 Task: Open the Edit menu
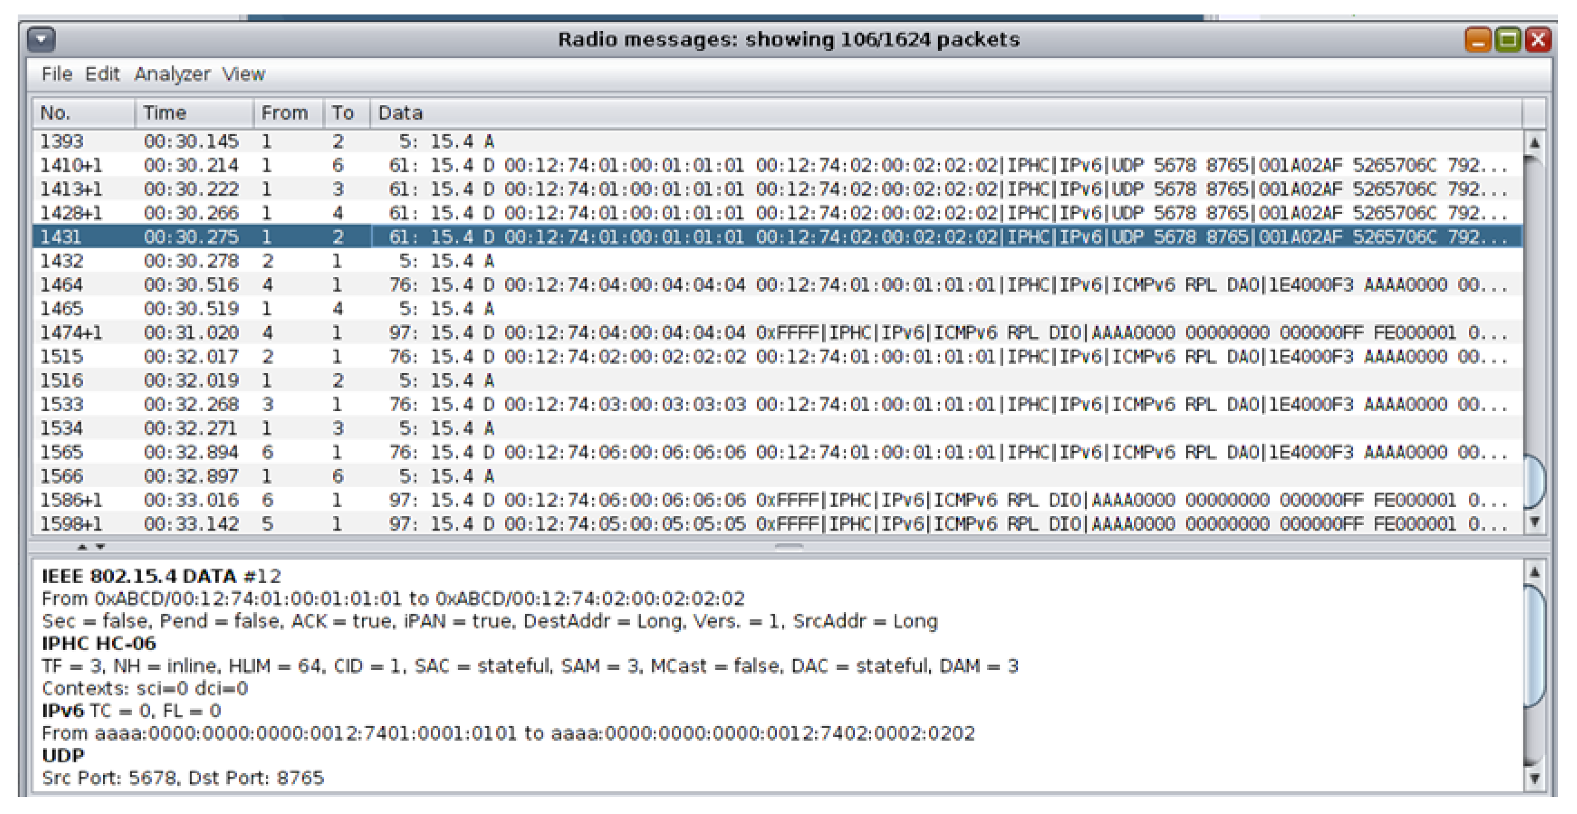(101, 74)
